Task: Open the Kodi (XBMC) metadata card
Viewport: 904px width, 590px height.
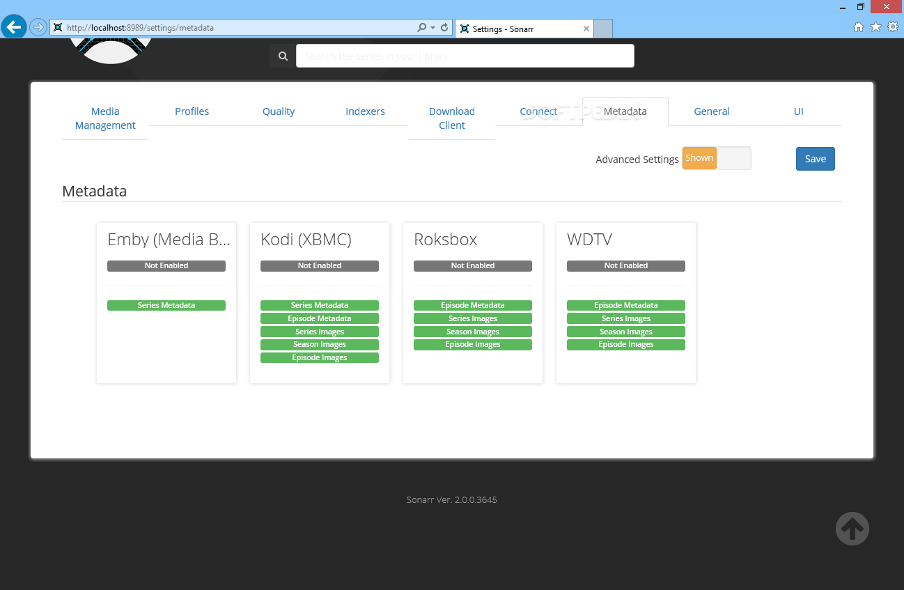Action: click(x=320, y=303)
